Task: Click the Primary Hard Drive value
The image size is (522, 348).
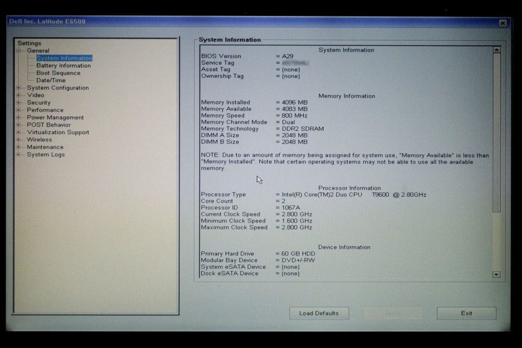Action: [298, 254]
